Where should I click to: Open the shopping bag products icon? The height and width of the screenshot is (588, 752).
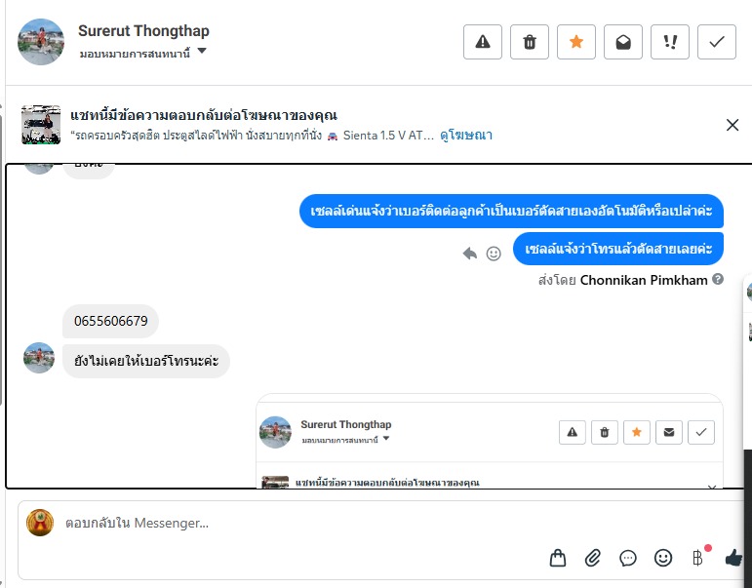click(x=557, y=558)
